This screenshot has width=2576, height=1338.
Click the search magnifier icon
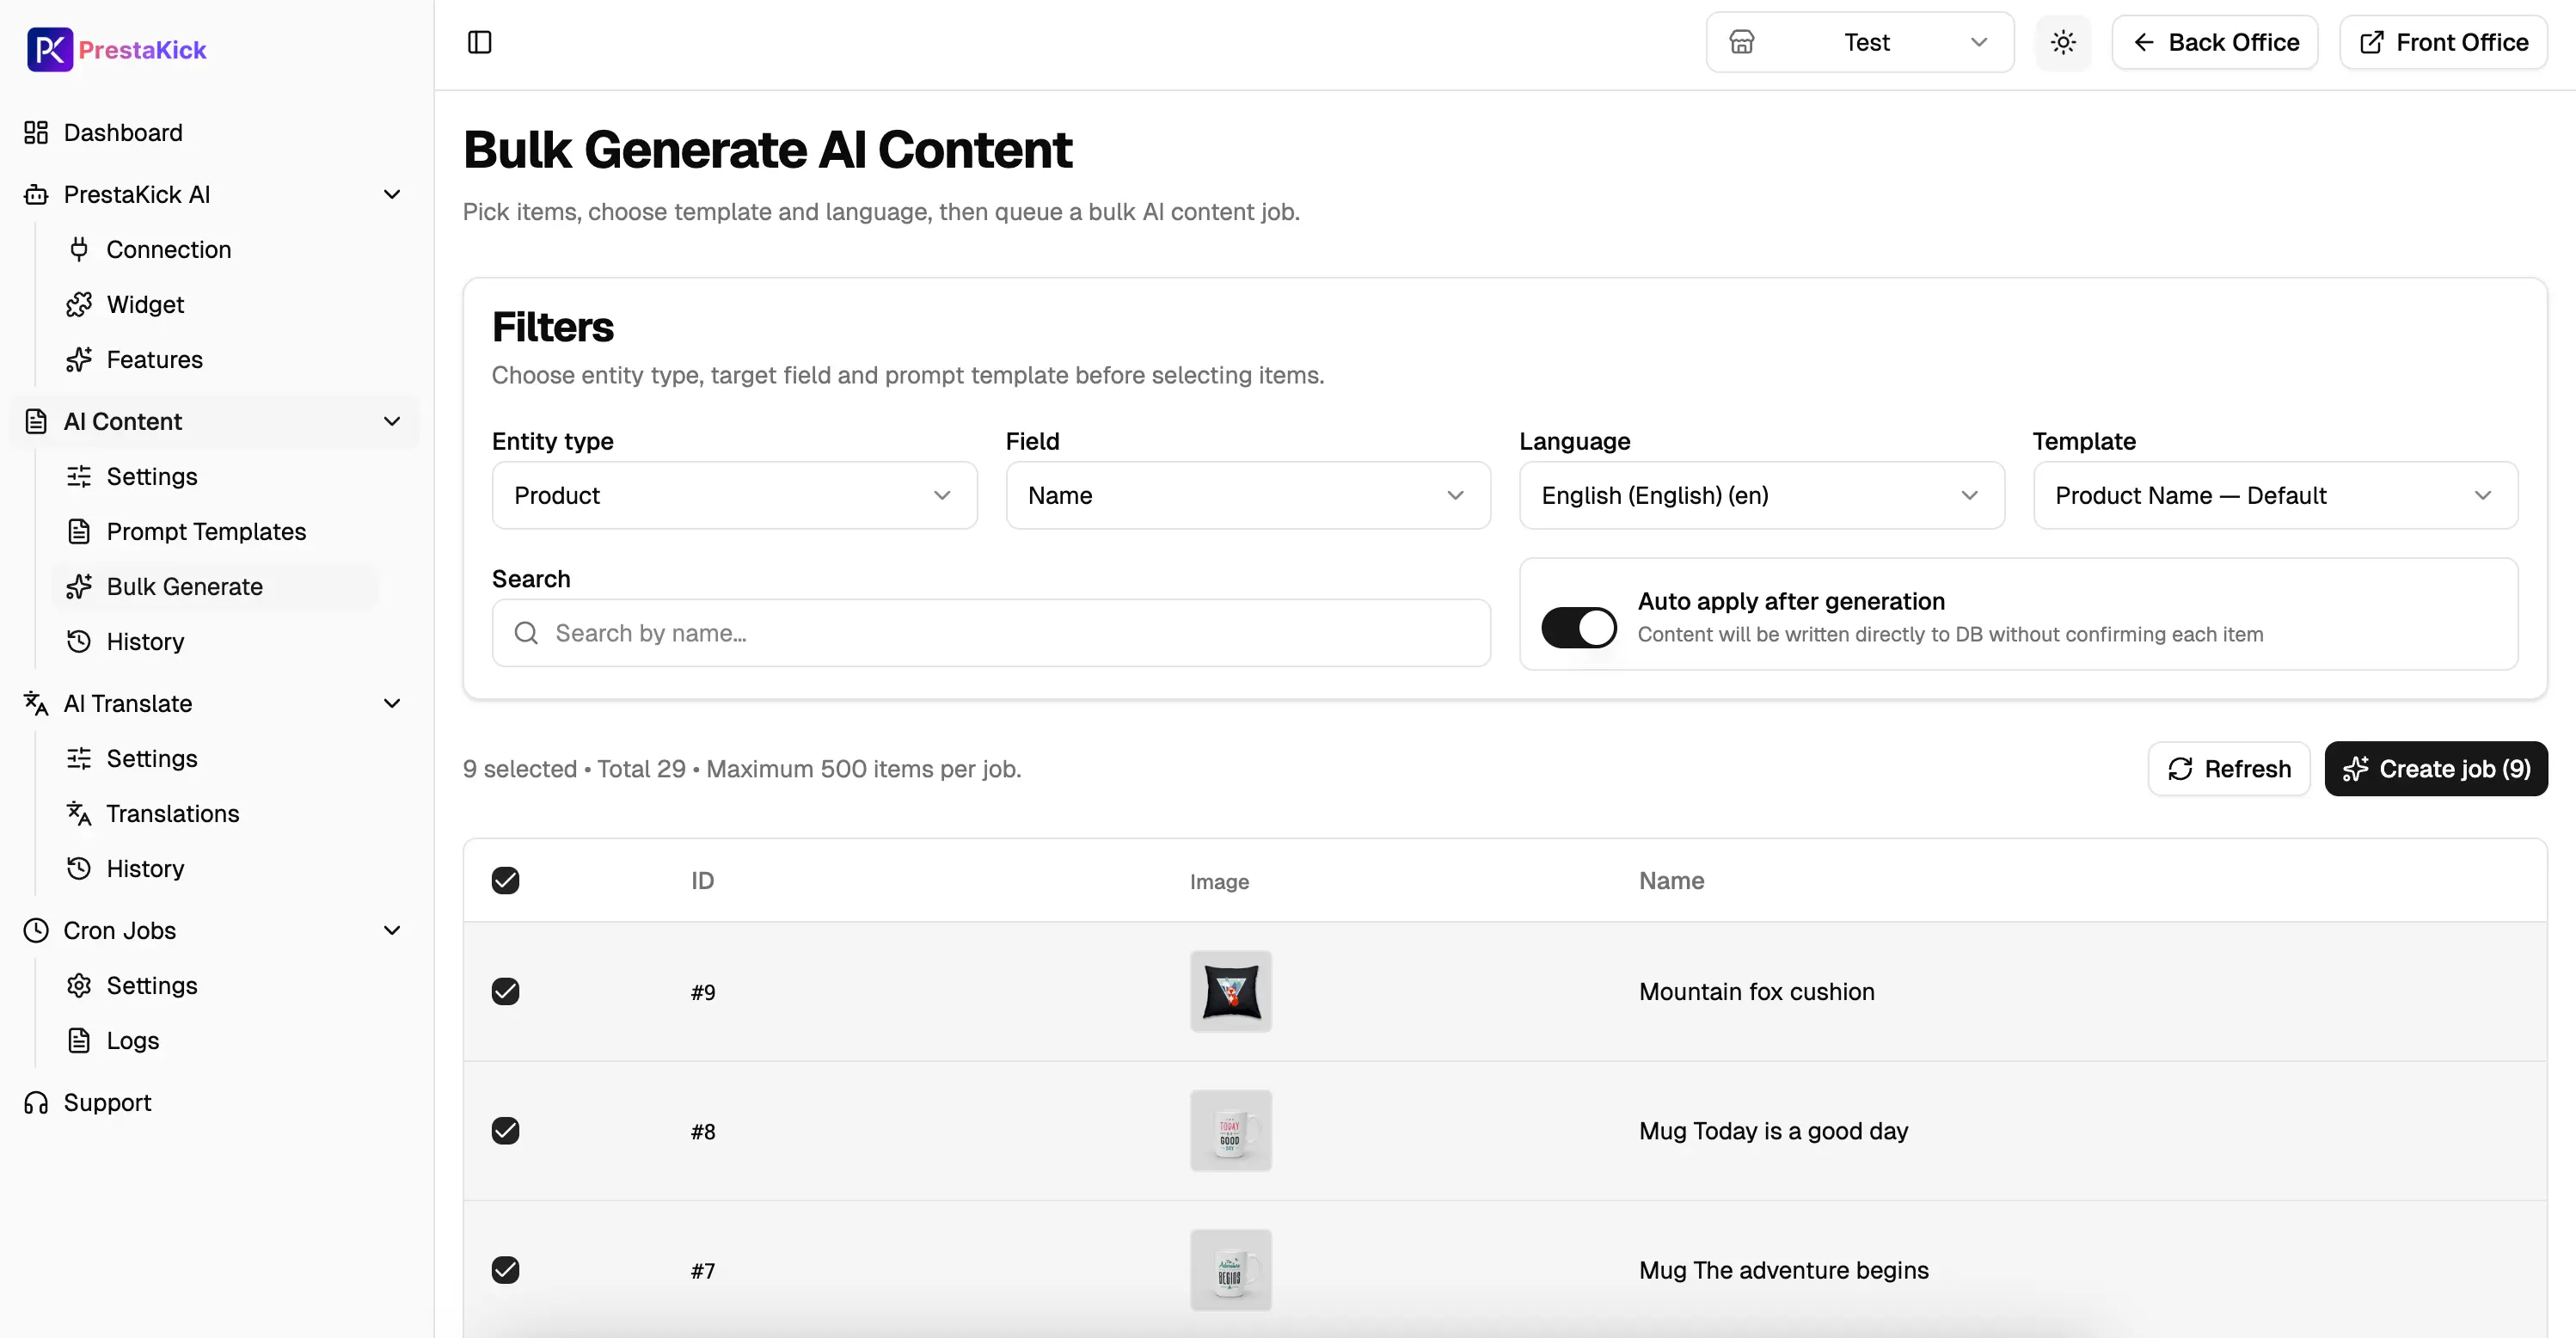tap(526, 632)
